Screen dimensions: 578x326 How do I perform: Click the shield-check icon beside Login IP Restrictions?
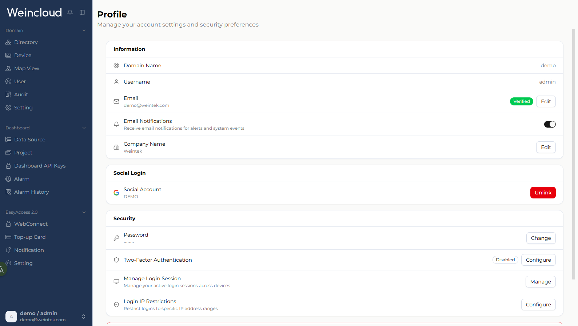point(116,305)
